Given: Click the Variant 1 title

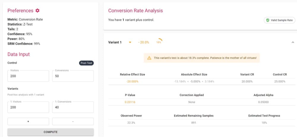Looking at the screenshot, I should pyautogui.click(x=115, y=42).
